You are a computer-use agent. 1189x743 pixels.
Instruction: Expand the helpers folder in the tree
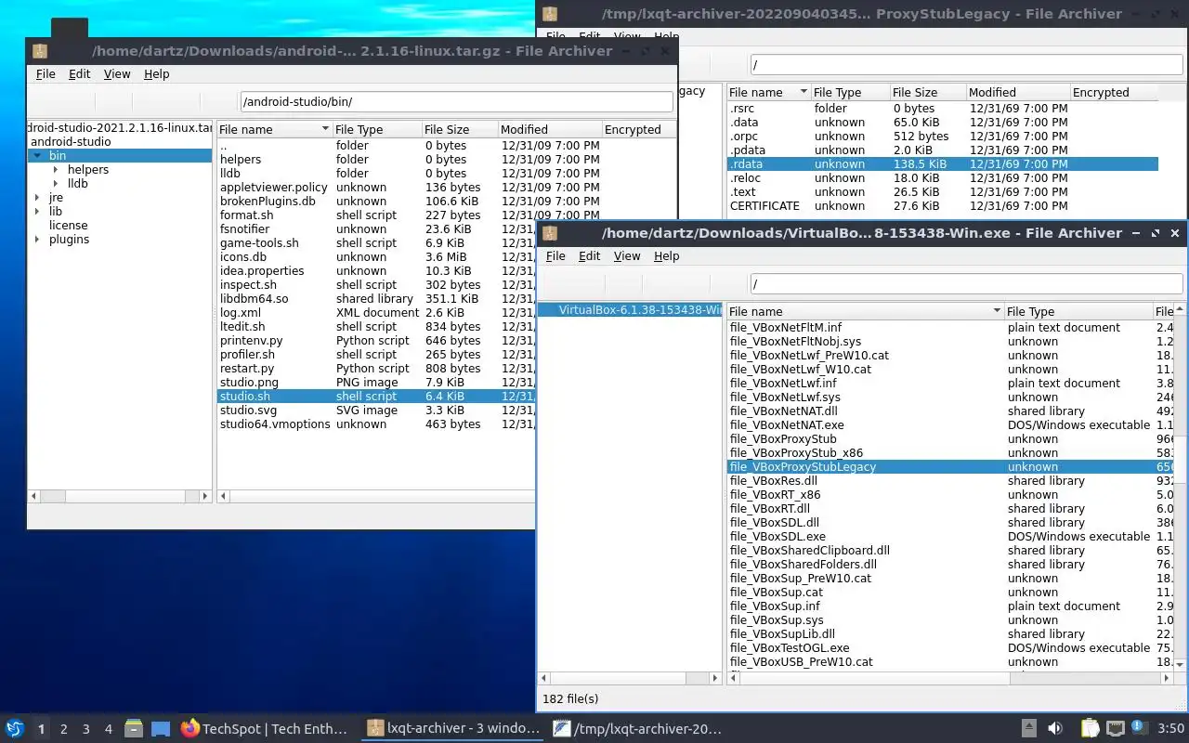tap(58, 170)
